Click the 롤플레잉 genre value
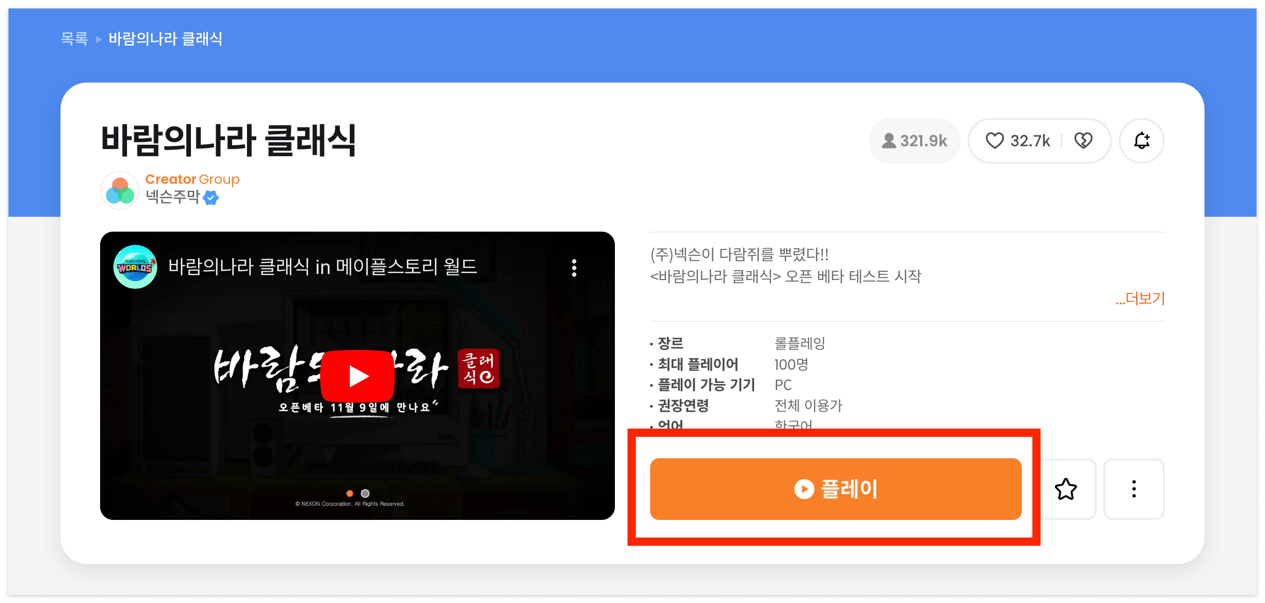Viewport: 1265px width, 603px height. 800,343
